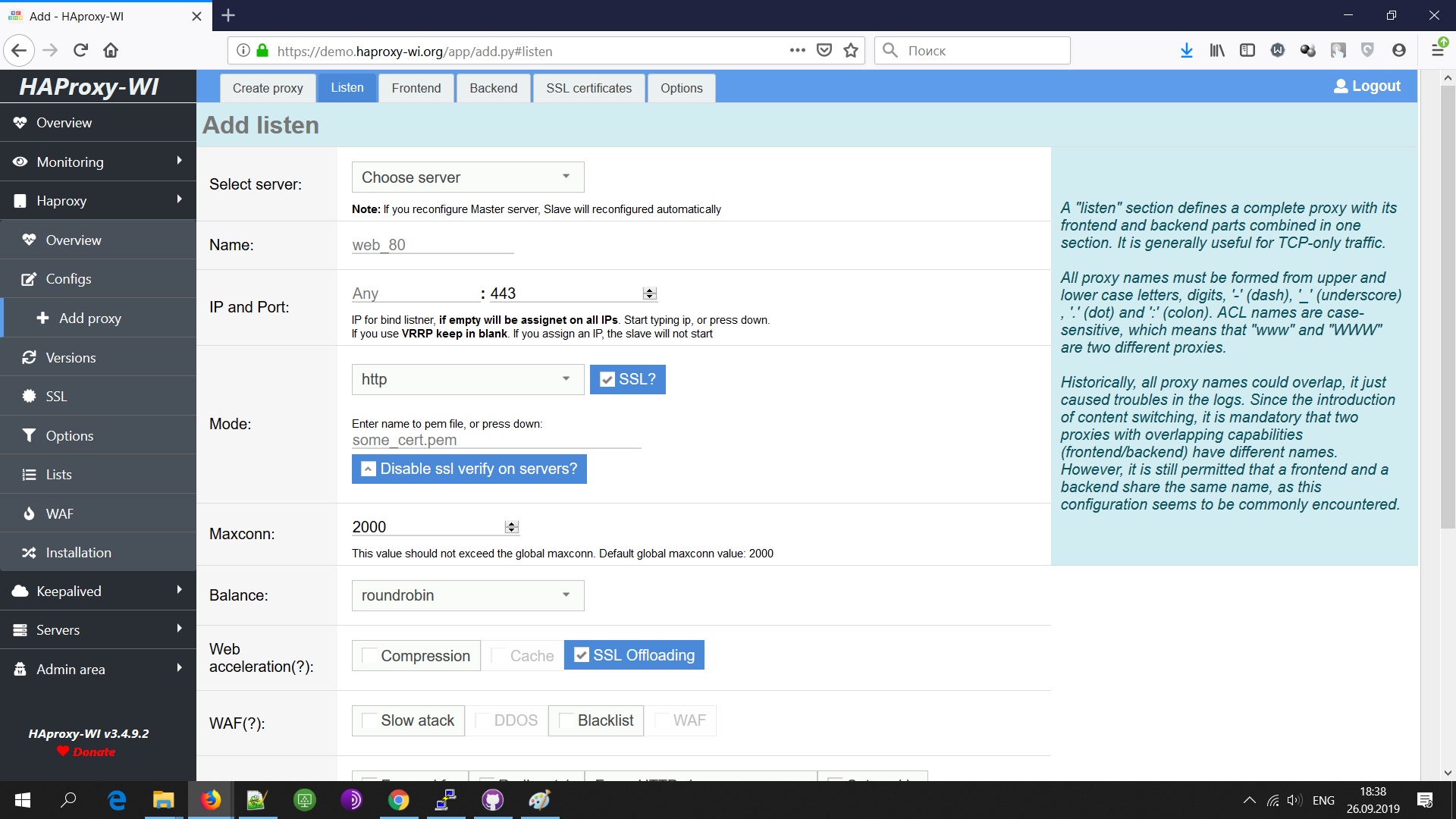This screenshot has height=819, width=1456.
Task: Click the Add proxy plus icon
Action: [42, 318]
